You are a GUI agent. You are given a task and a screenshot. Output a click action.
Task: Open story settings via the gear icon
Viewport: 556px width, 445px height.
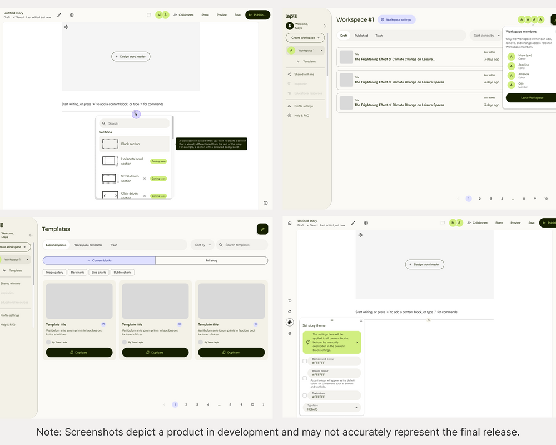point(365,222)
